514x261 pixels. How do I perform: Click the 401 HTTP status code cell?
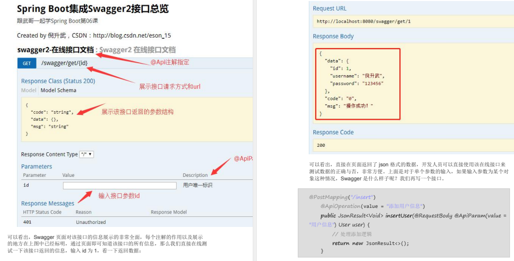27,222
